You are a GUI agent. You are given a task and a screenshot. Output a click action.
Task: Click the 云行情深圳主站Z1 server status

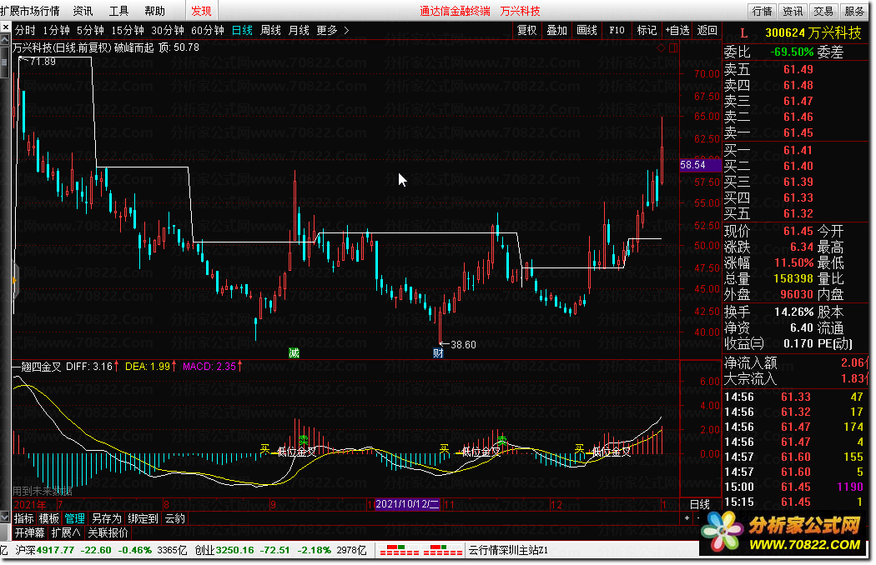[508, 551]
